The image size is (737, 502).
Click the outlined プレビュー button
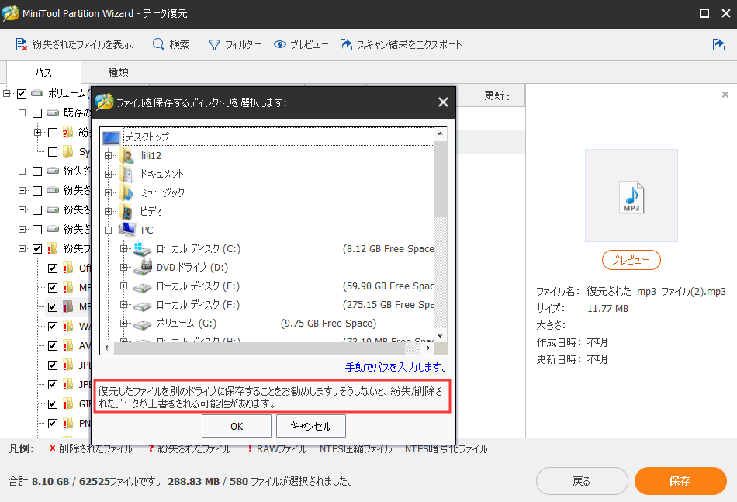pos(631,260)
